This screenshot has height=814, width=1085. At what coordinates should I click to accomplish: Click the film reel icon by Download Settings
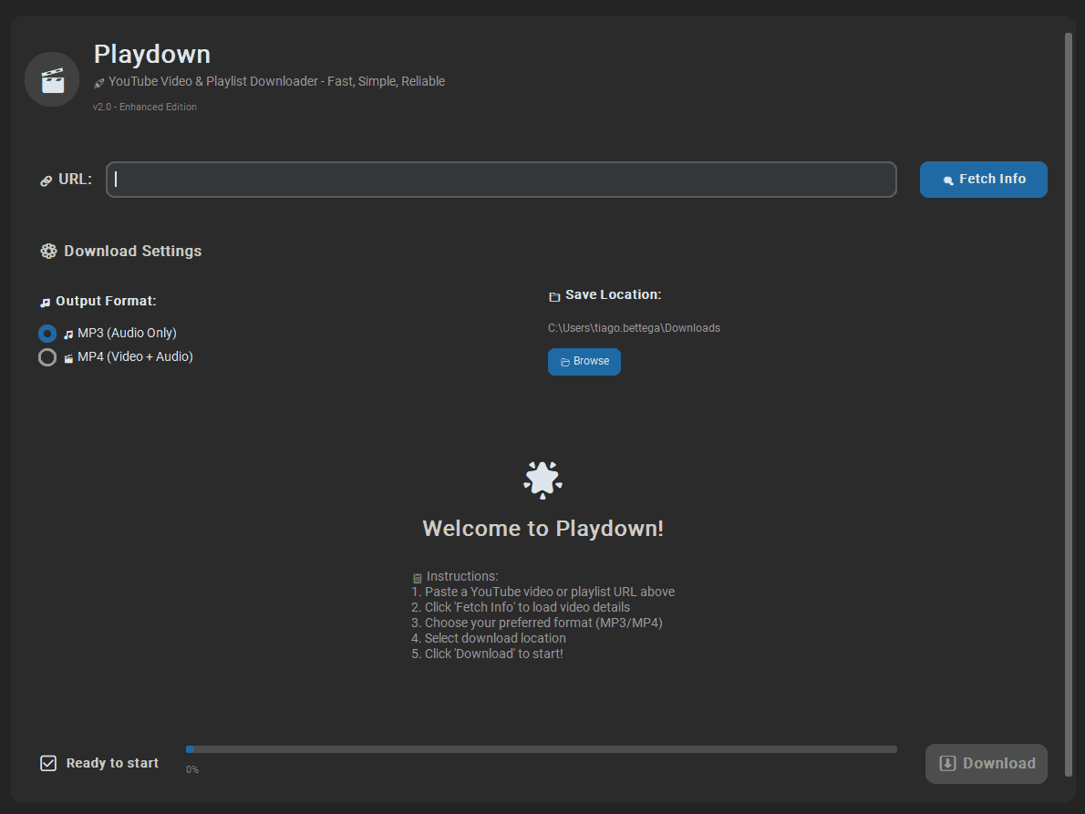(x=48, y=252)
